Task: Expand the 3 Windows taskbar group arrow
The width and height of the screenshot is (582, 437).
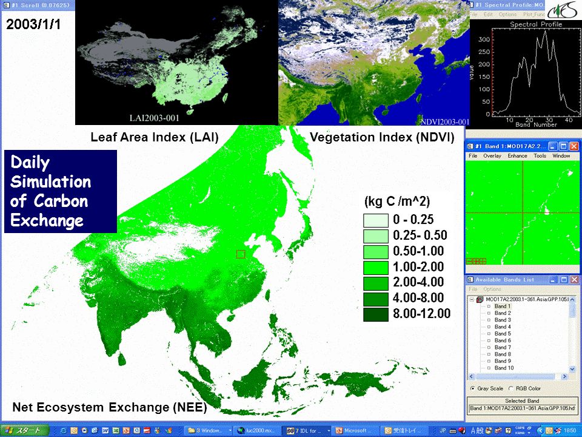Action: click(230, 431)
